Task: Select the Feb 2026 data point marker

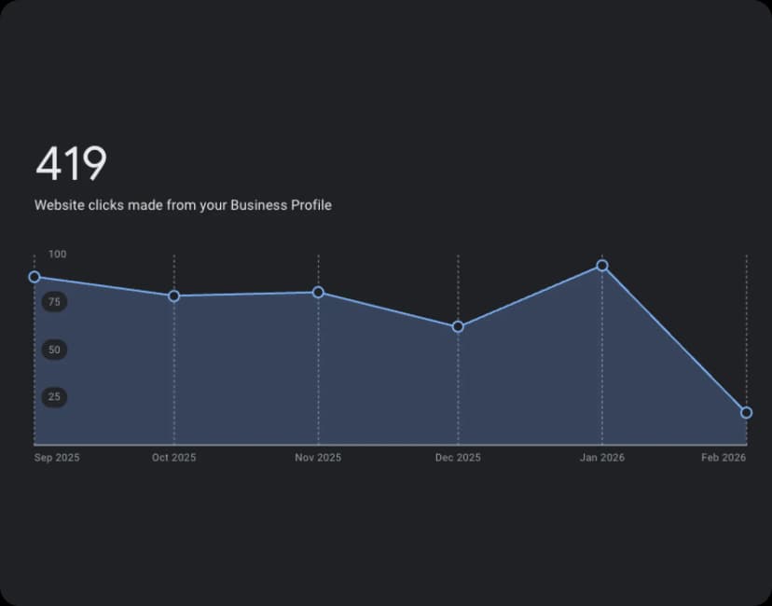Action: coord(746,412)
